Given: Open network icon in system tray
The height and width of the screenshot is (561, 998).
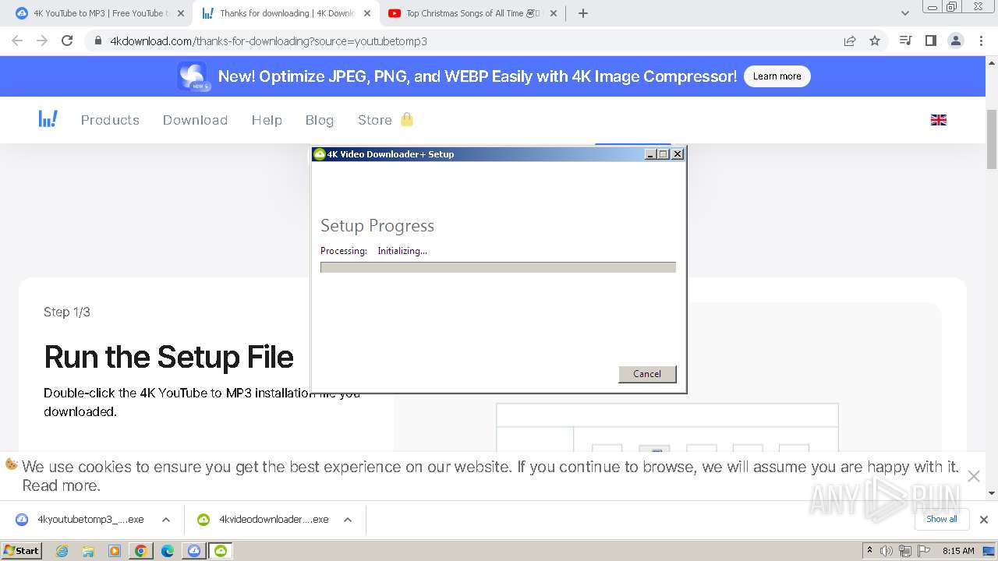Looking at the screenshot, I should point(905,551).
